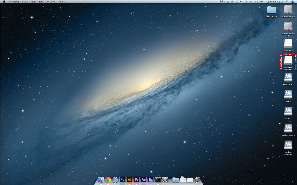Select the NO NAME drive on desktop
Screen dimensions: 297x185
(x=288, y=43)
